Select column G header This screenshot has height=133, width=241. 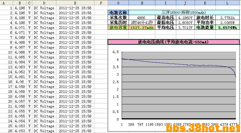point(118,3)
